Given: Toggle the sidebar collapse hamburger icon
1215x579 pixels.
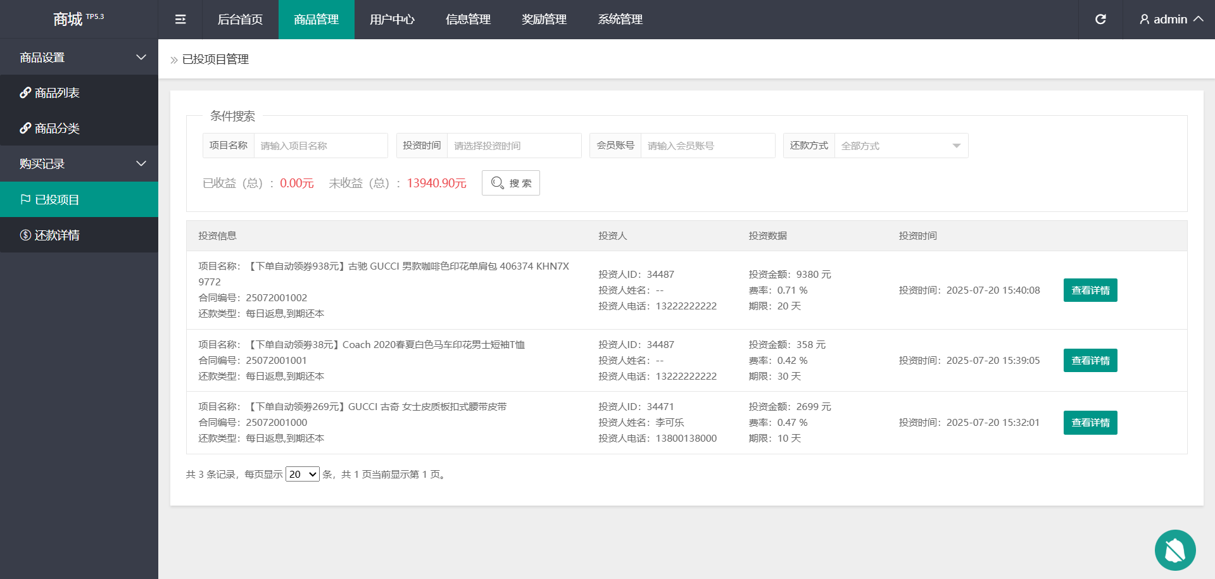Looking at the screenshot, I should pos(180,20).
